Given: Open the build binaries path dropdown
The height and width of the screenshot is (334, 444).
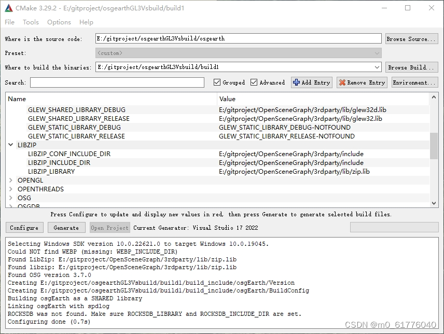Looking at the screenshot, I should 377,67.
